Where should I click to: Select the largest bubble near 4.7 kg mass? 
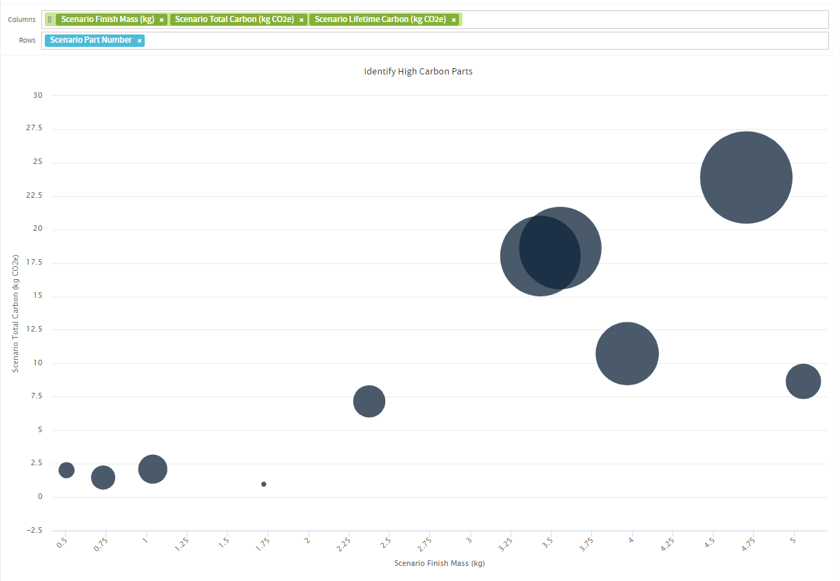click(746, 177)
